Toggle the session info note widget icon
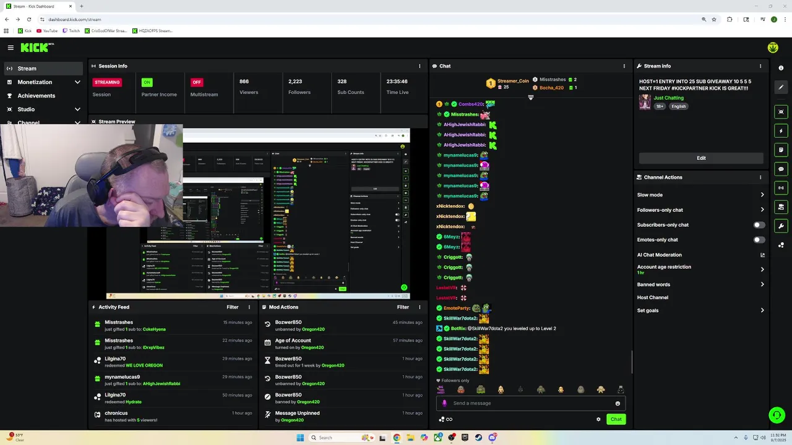Viewport: 792px width, 445px height. (781, 150)
